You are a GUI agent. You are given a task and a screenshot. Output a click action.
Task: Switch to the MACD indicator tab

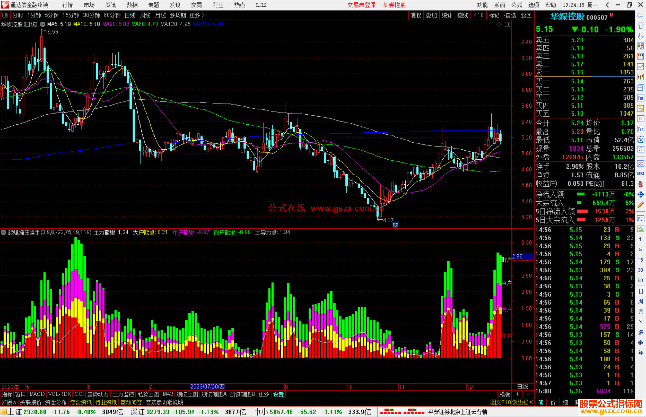37,394
